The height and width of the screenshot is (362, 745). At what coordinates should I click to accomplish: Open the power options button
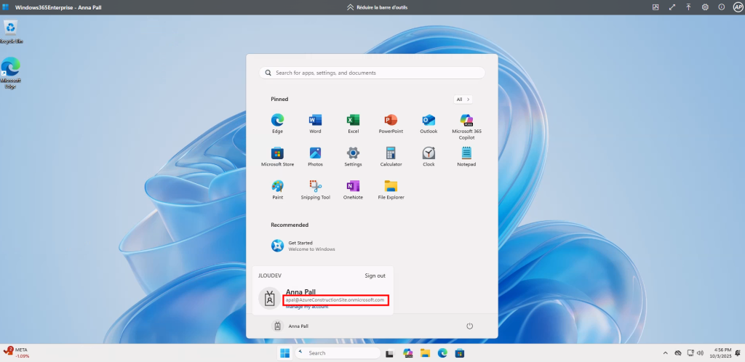coord(469,326)
